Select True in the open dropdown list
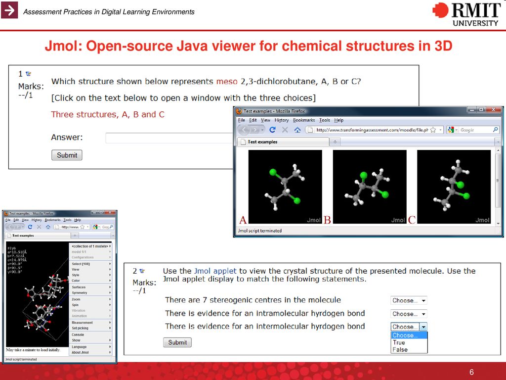Screen dimensions: 506x380 [x=409, y=342]
